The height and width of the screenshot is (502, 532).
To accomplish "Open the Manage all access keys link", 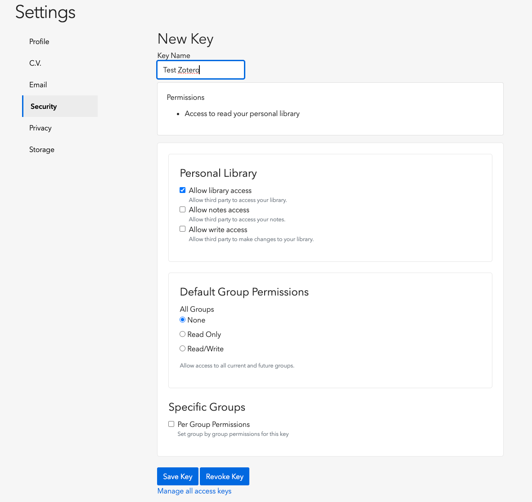I will [194, 491].
